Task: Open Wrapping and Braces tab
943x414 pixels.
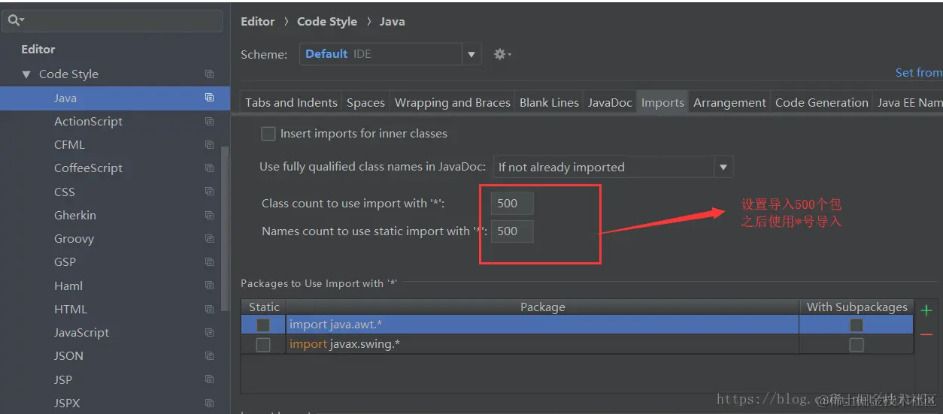Action: click(452, 103)
